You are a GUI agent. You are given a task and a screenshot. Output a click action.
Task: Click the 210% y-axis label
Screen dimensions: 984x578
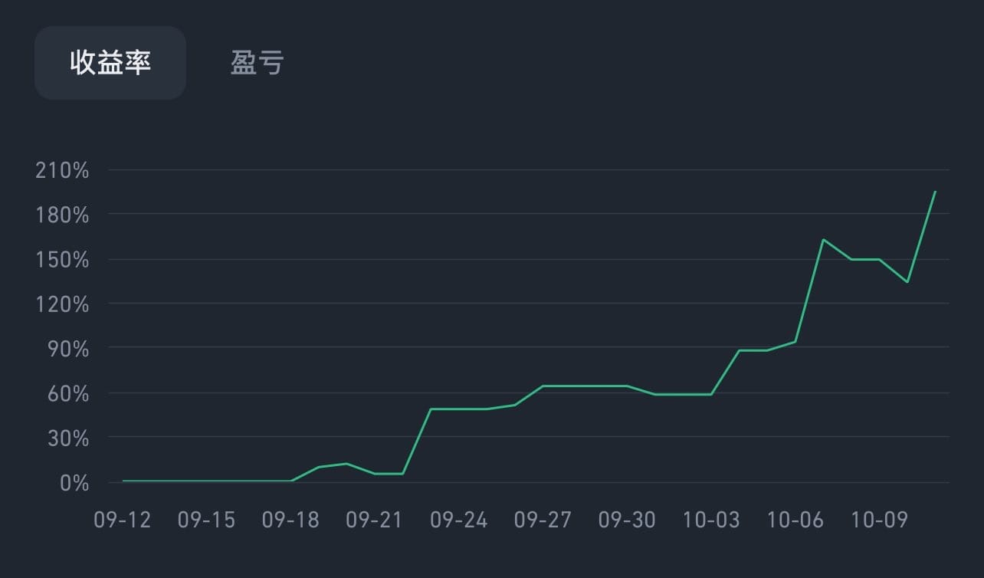[x=62, y=171]
